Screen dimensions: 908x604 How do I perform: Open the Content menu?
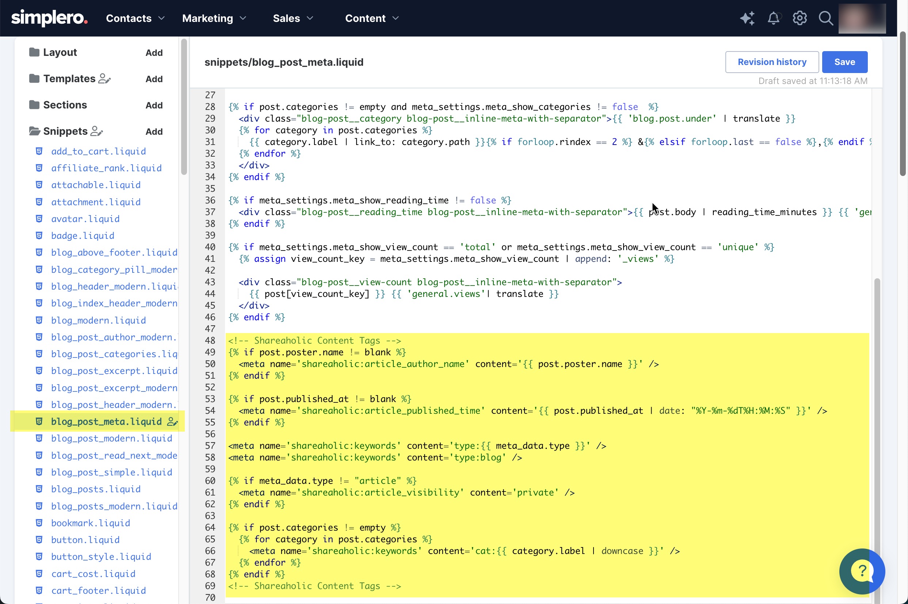372,18
